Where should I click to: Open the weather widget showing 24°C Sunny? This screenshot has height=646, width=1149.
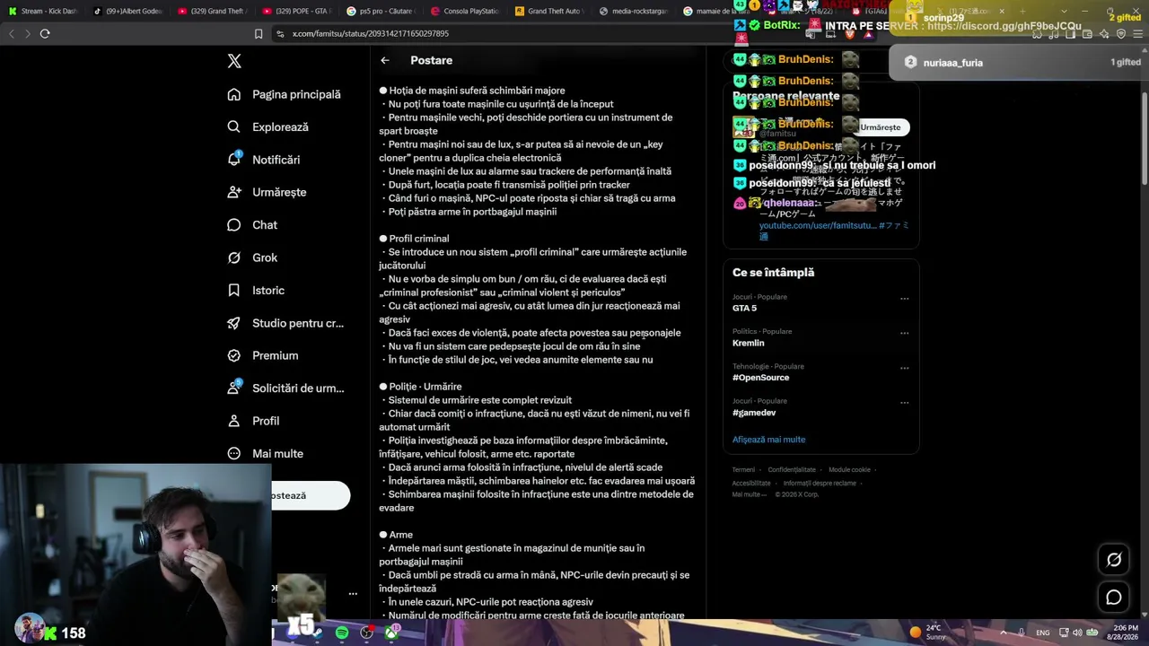tap(928, 633)
